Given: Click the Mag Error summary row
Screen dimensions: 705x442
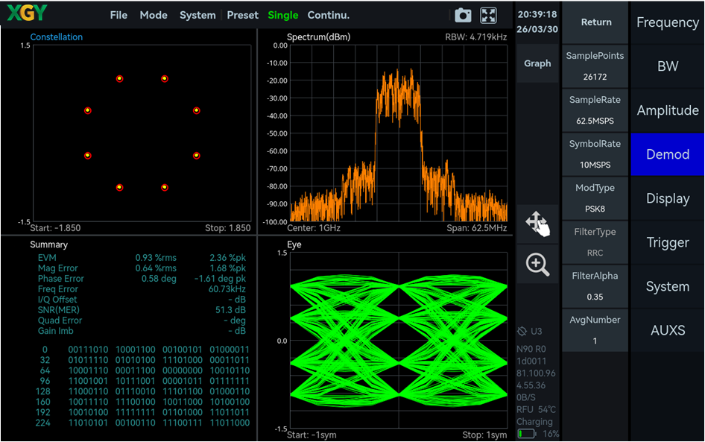Looking at the screenshot, I should pos(142,268).
